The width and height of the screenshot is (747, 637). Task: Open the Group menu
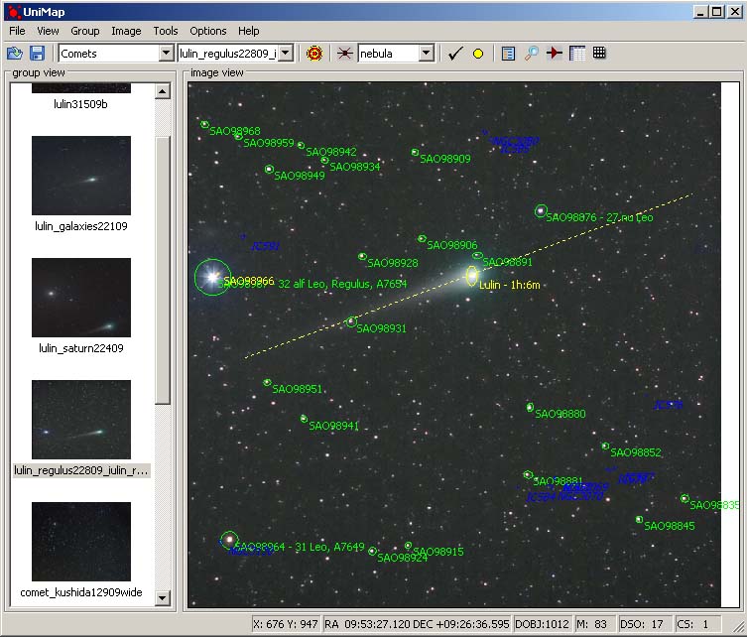[84, 31]
